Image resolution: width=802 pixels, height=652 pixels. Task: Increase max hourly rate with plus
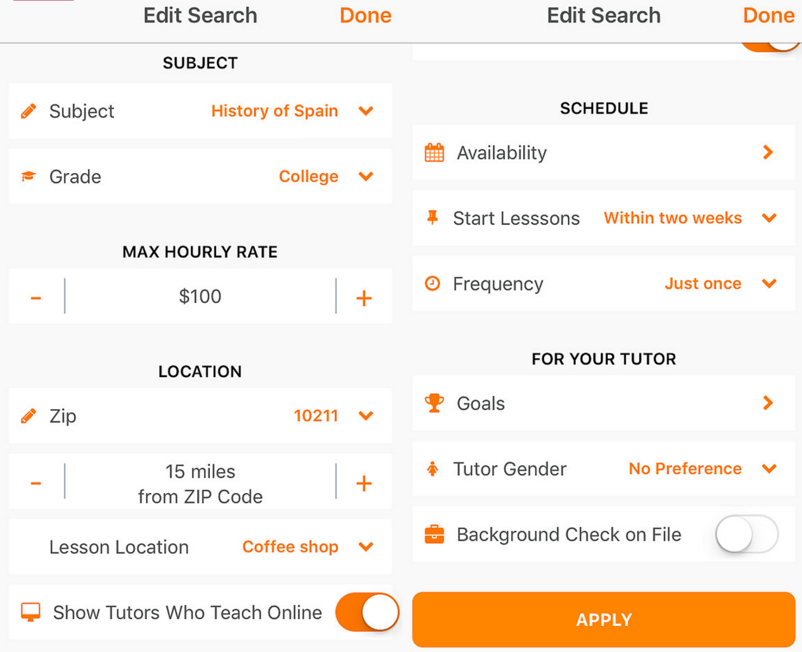(364, 298)
